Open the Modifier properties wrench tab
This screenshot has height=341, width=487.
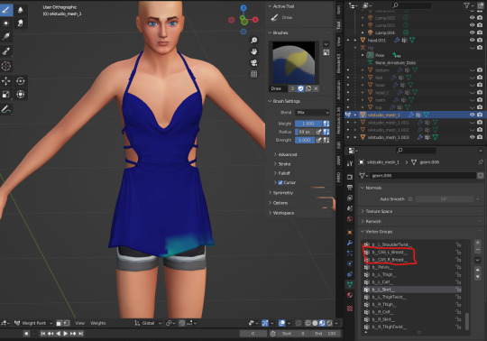pos(350,243)
